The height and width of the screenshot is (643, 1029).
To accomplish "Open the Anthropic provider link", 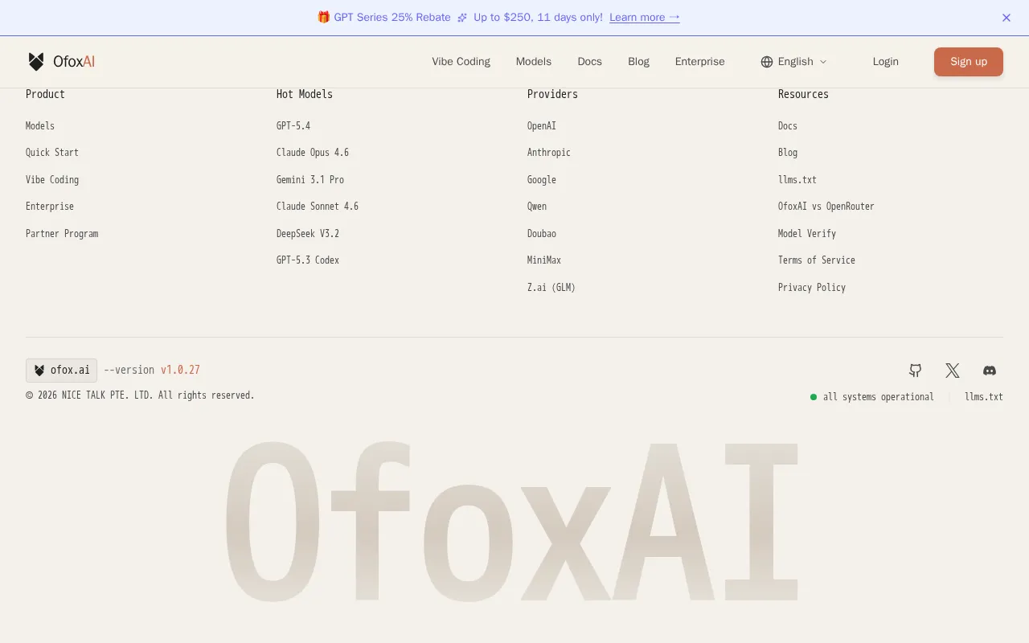I will (549, 153).
